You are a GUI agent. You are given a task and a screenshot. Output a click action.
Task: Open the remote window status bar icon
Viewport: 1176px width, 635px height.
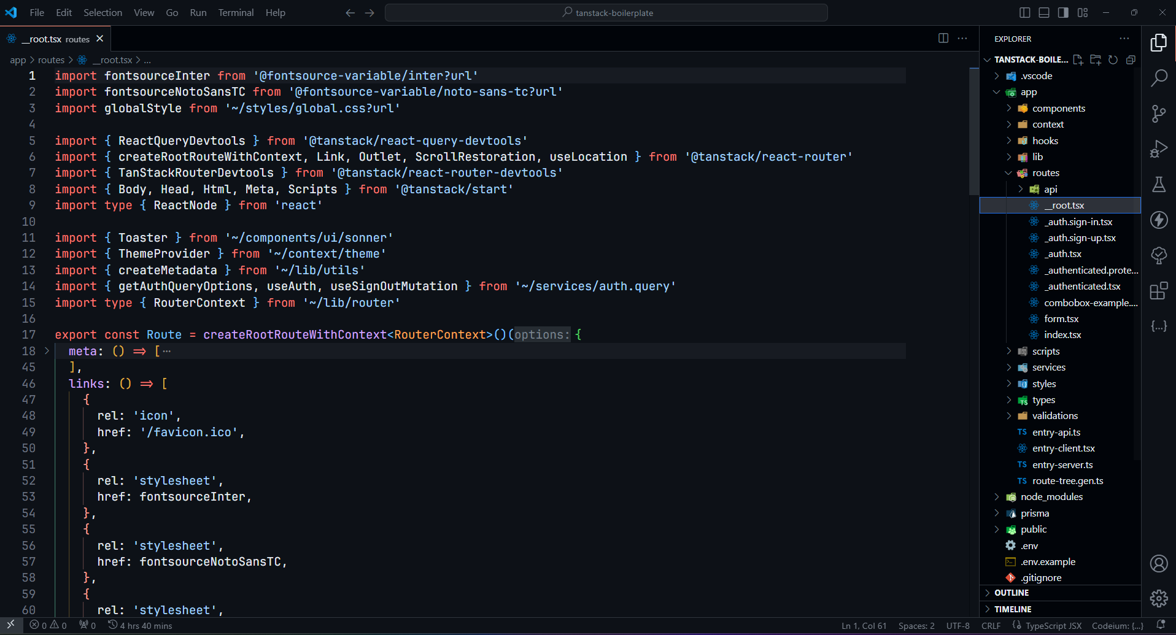point(10,625)
